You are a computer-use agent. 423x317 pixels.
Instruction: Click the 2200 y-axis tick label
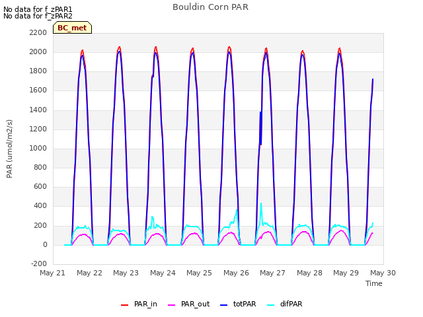pos(38,32)
